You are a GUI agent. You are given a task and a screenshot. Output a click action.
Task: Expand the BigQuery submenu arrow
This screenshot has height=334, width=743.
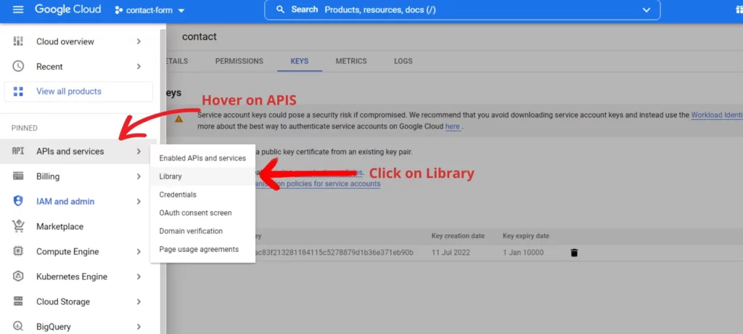point(139,327)
